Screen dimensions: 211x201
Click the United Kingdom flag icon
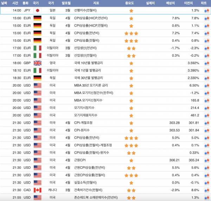pos(37,63)
